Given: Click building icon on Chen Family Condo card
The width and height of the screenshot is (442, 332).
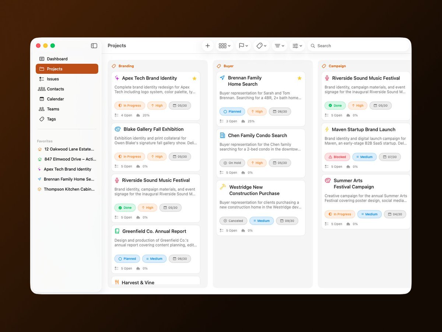Looking at the screenshot, I should click(x=222, y=135).
